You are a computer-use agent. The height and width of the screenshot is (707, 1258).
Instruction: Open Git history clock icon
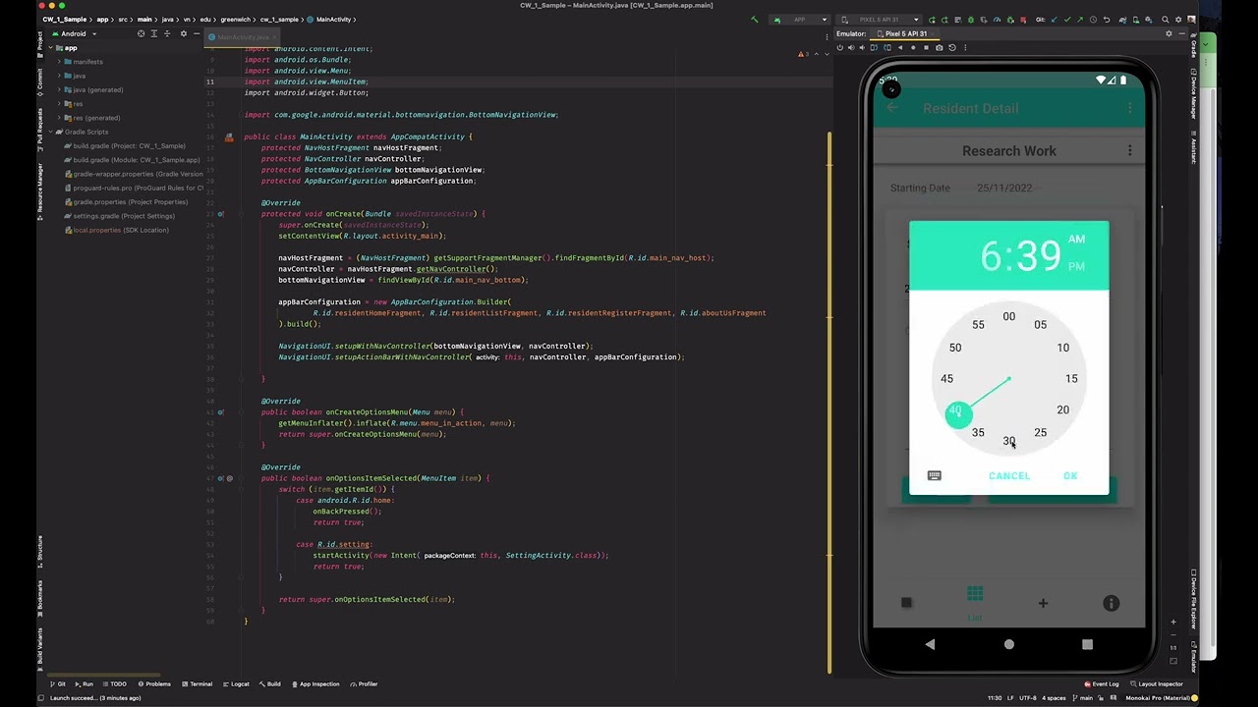(x=1093, y=20)
